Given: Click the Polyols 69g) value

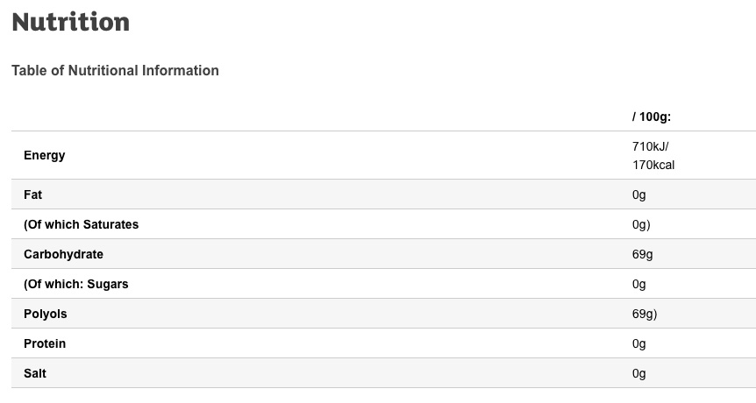Looking at the screenshot, I should 645,314.
